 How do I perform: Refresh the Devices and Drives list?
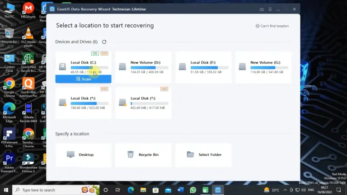click(x=104, y=42)
